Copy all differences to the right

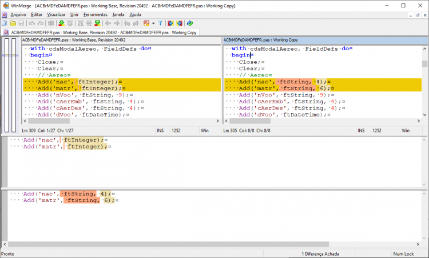pyautogui.click(x=170, y=23)
